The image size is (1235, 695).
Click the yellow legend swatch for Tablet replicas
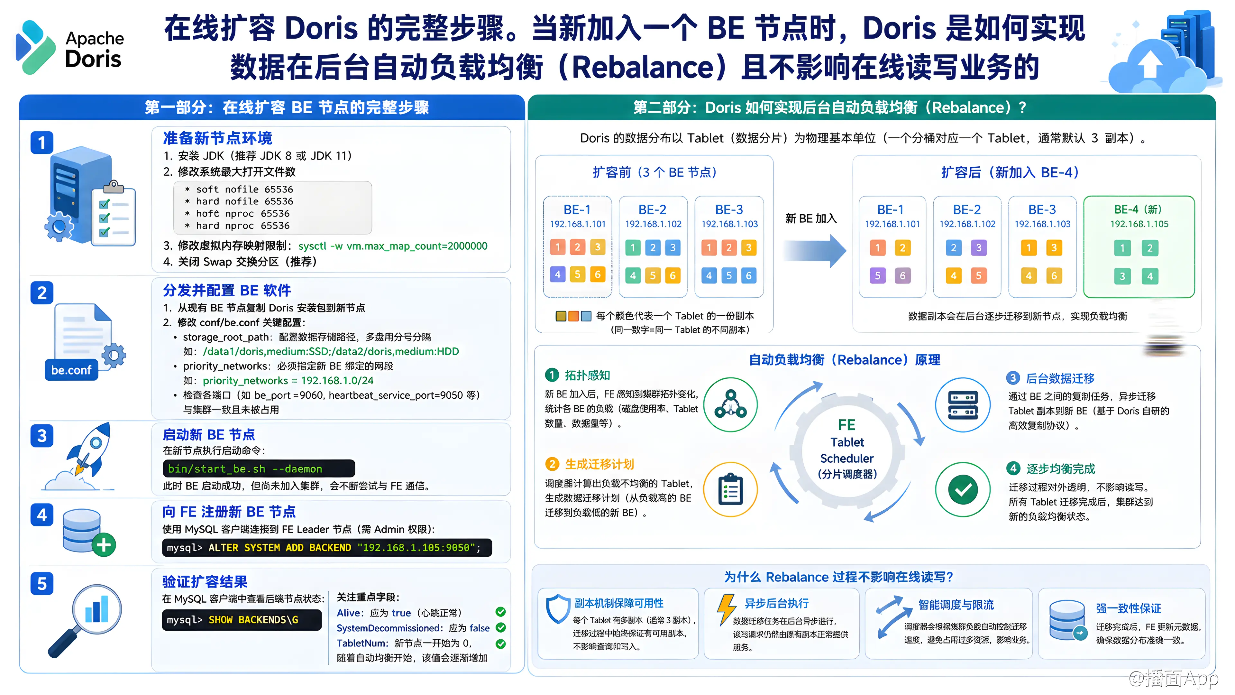tap(561, 316)
